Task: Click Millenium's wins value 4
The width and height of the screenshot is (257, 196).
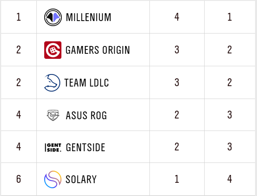Action: (x=177, y=17)
